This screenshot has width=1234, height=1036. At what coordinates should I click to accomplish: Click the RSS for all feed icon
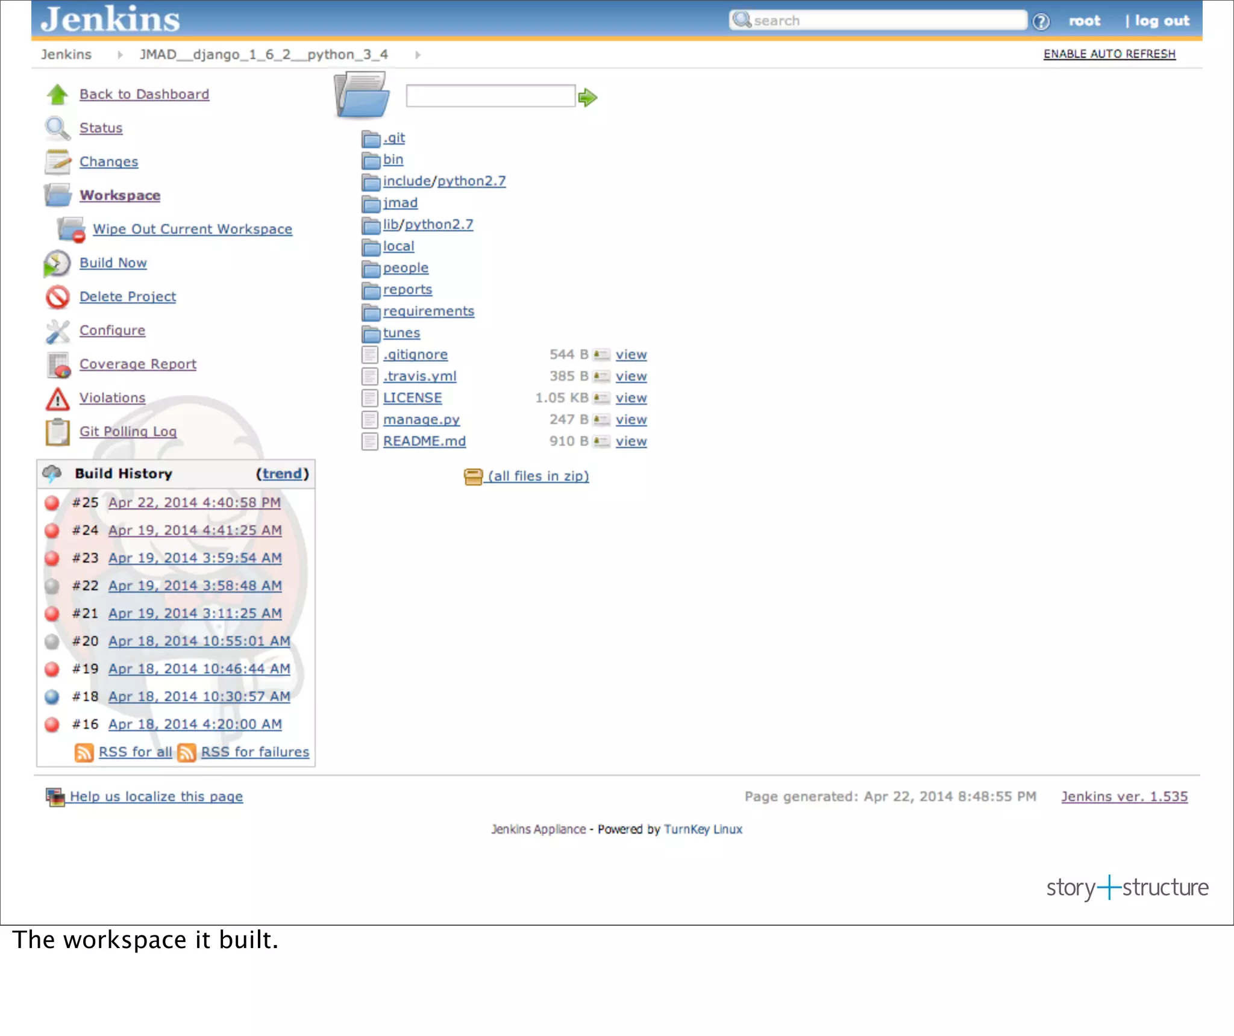tap(84, 752)
